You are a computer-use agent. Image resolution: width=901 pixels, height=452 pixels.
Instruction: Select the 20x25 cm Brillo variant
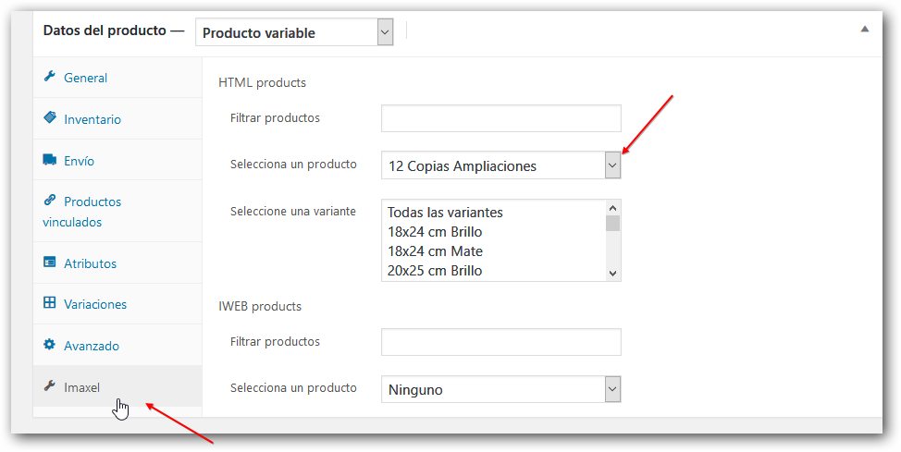435,271
